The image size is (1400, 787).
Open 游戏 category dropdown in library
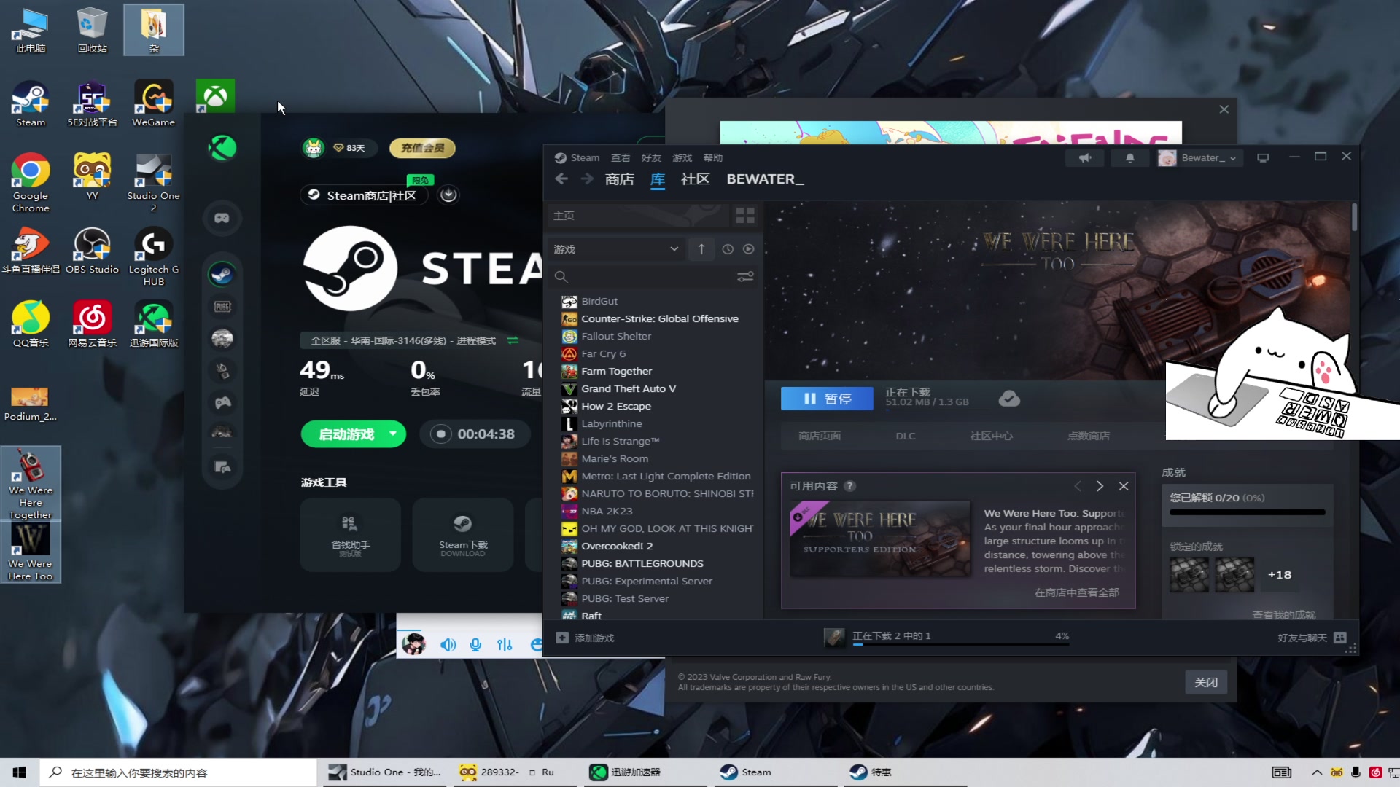(616, 249)
